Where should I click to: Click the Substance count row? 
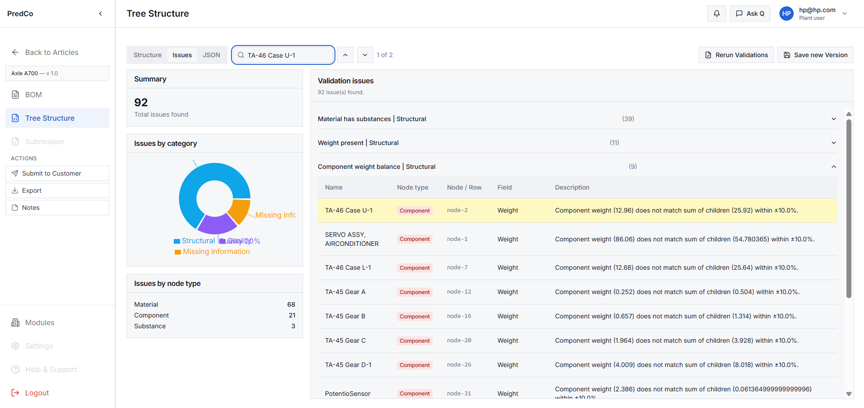pos(215,326)
